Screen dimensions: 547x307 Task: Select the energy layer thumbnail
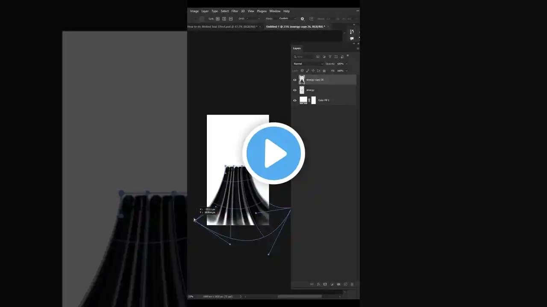[x=302, y=90]
